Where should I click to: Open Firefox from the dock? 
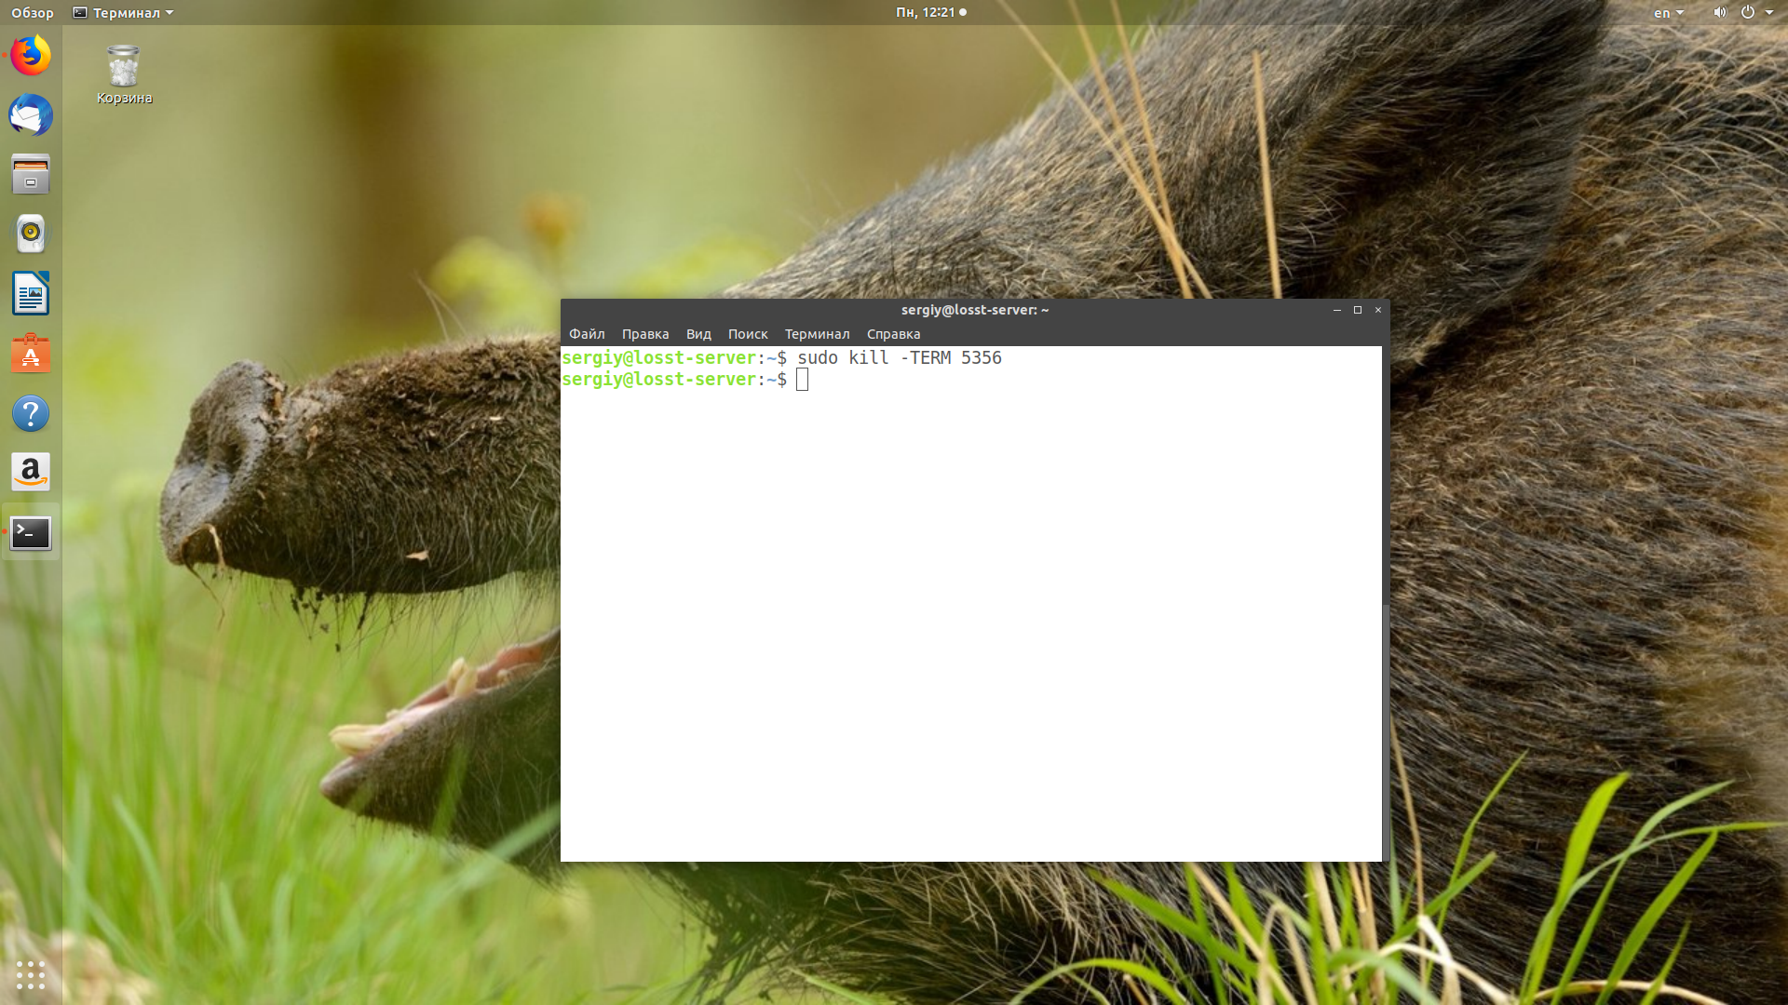tap(31, 56)
